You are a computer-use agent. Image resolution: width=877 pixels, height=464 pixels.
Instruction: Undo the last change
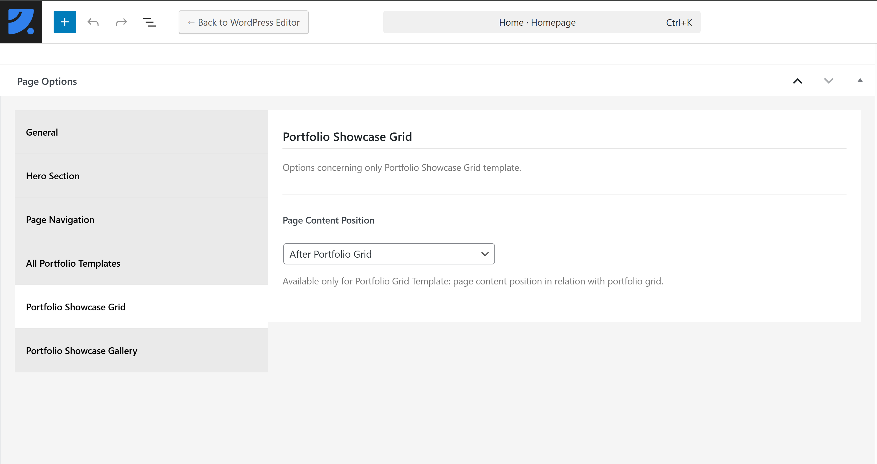pos(93,22)
